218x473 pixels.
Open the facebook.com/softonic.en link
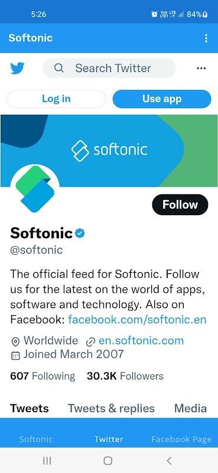(137, 319)
